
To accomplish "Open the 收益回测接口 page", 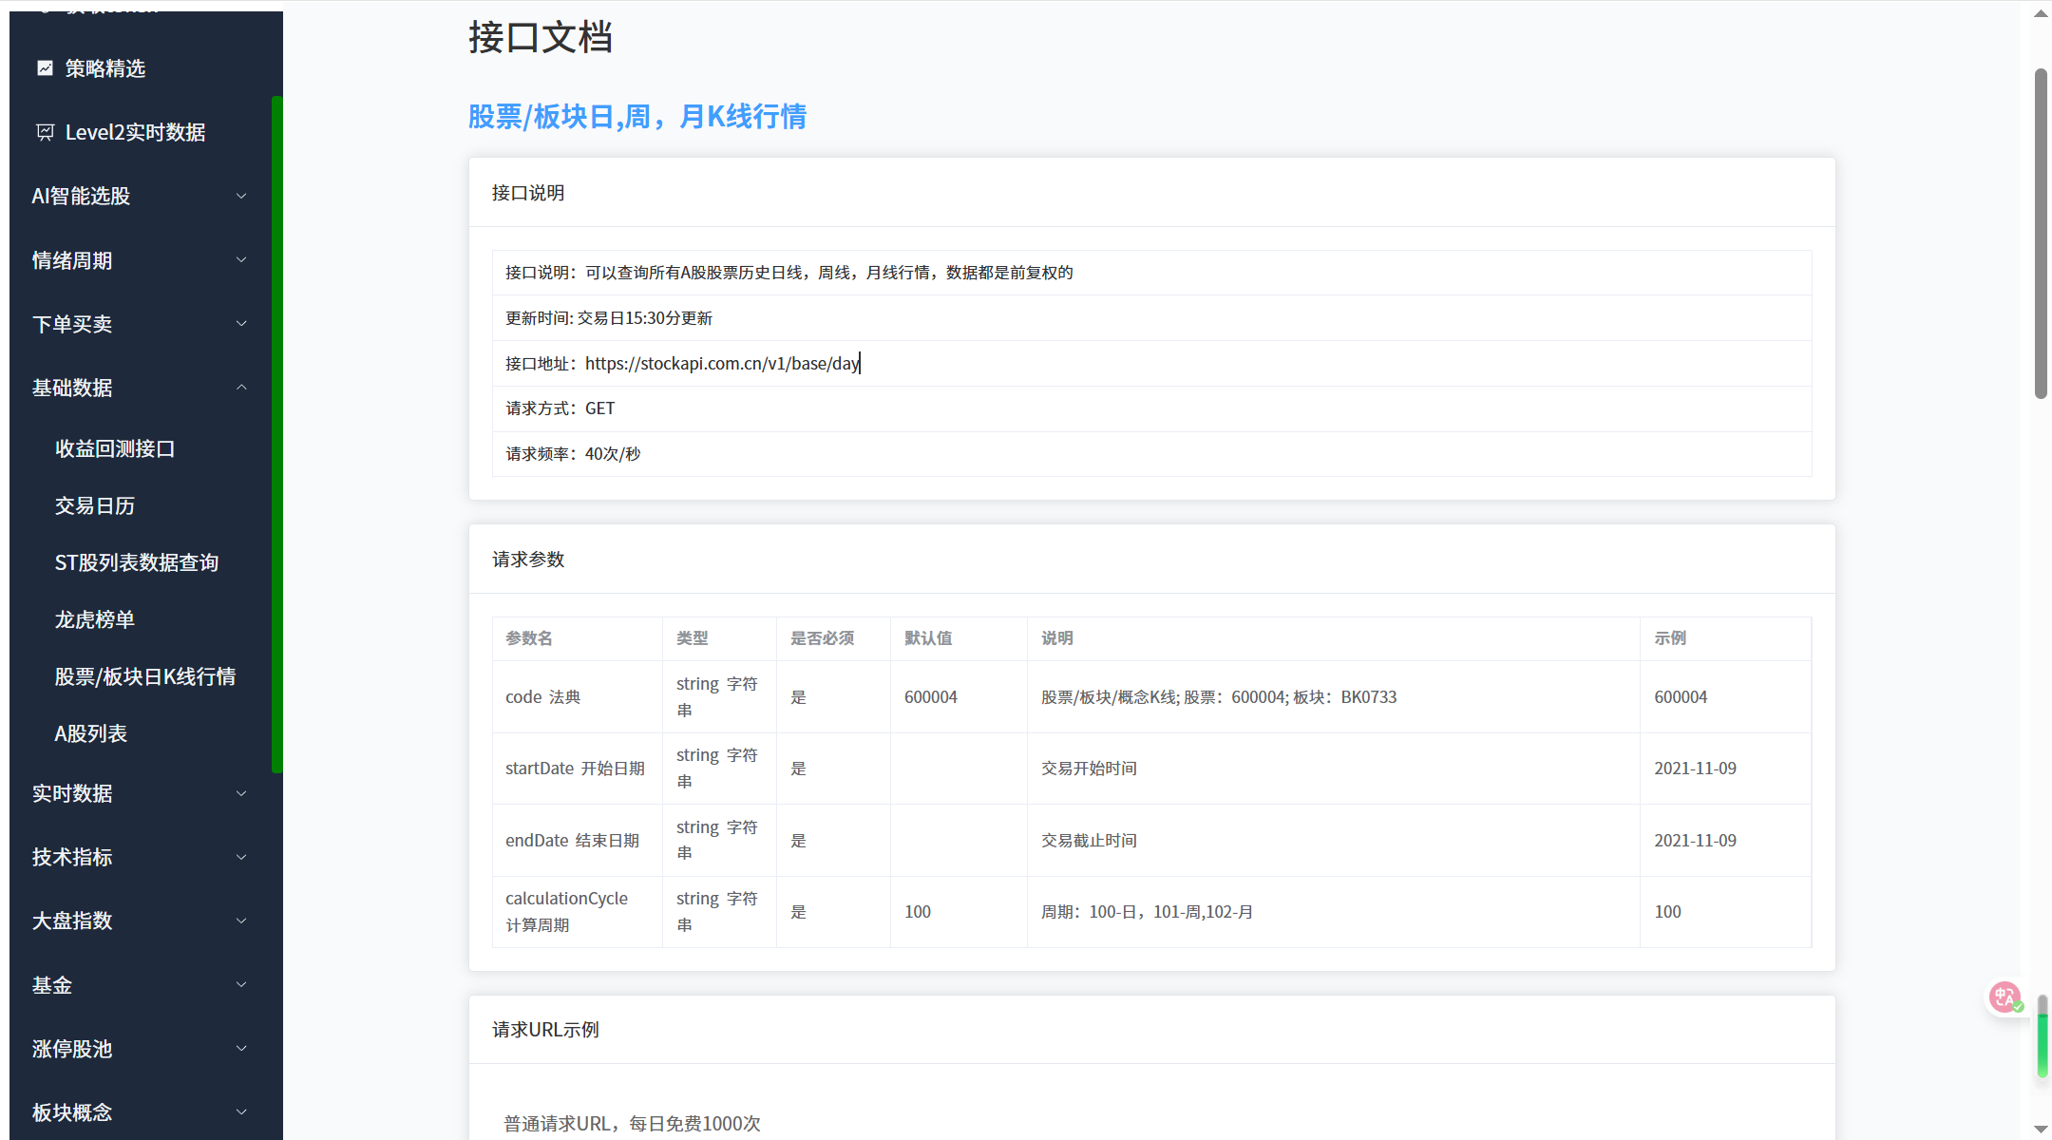I will point(115,448).
